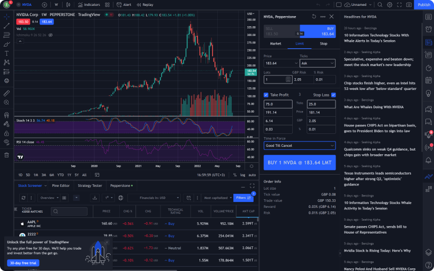This screenshot has width=434, height=271.
Task: Refresh the stock screener results
Action: coord(24,198)
